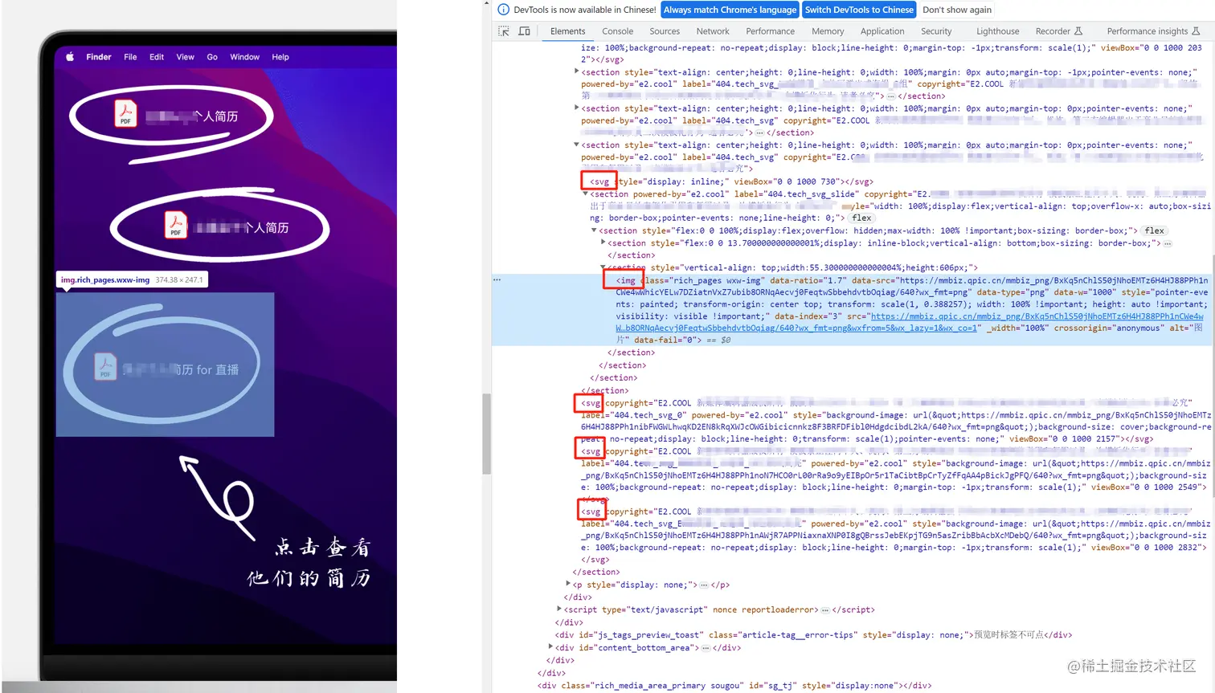Toggle the device toolbar icon in DevTools
The height and width of the screenshot is (693, 1215).
[525, 31]
